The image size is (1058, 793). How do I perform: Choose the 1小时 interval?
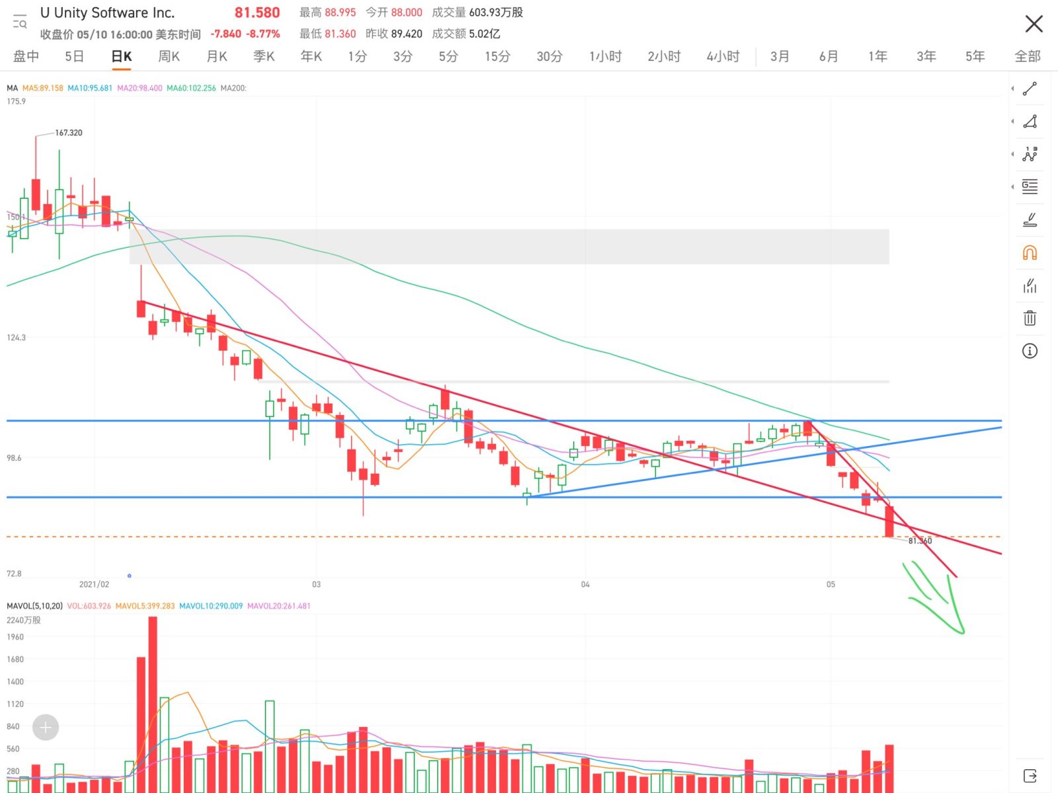click(x=606, y=57)
